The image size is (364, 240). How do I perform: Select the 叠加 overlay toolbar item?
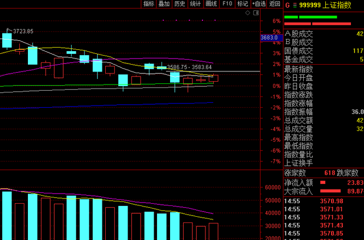(x=164, y=4)
